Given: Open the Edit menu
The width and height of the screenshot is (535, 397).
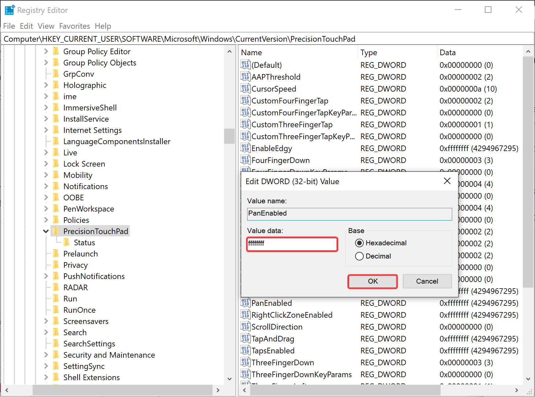Looking at the screenshot, I should point(26,26).
